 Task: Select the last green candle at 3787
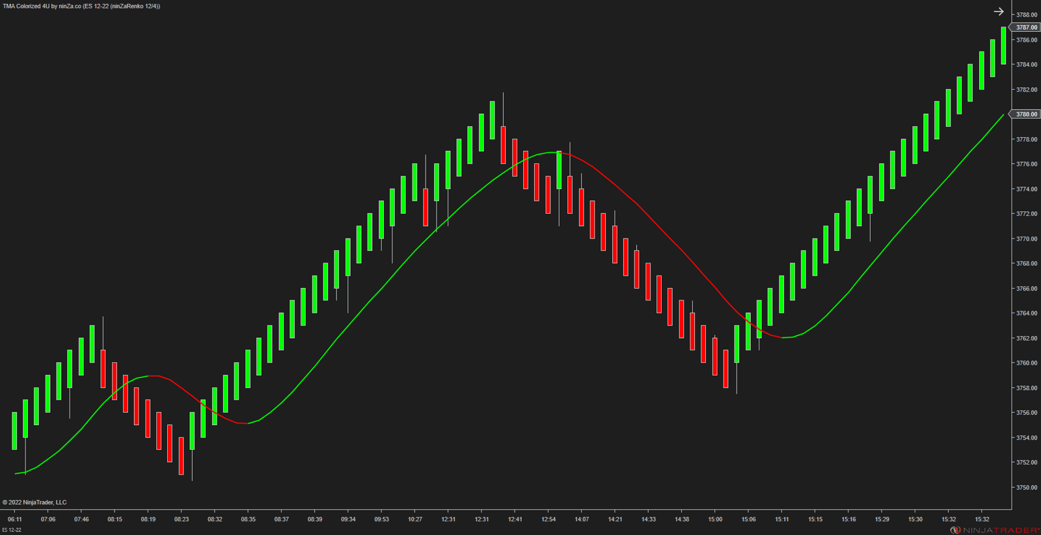(1003, 46)
